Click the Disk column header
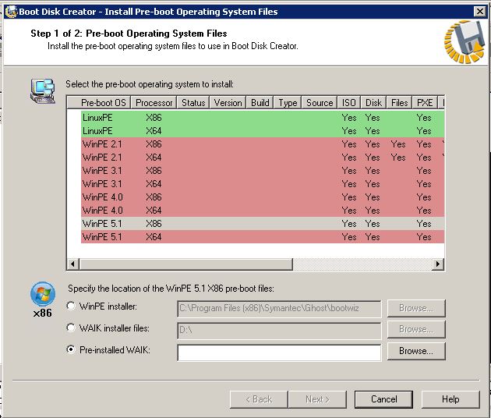The image size is (491, 418). point(373,103)
